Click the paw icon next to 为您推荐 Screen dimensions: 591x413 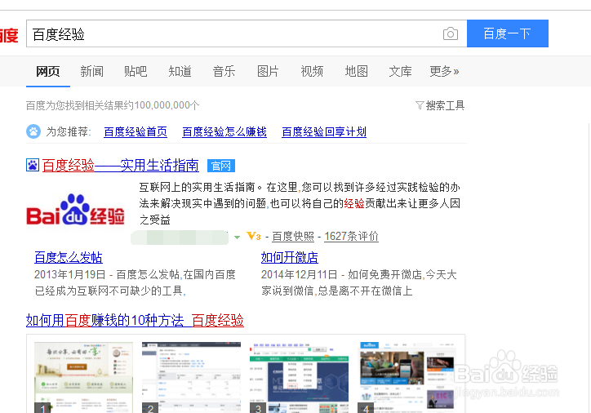33,131
